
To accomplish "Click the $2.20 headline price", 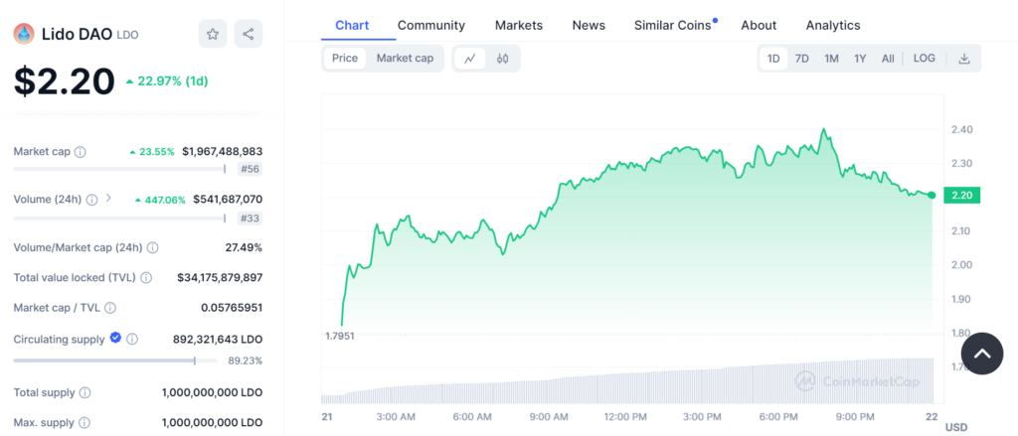I will [x=65, y=81].
